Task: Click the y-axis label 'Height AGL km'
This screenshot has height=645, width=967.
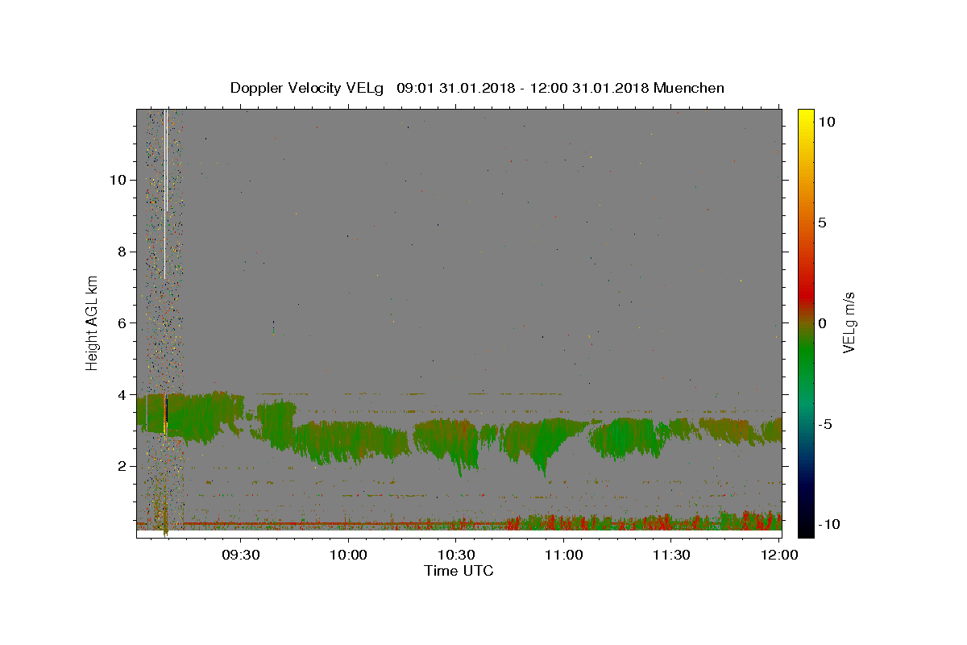Action: point(92,322)
